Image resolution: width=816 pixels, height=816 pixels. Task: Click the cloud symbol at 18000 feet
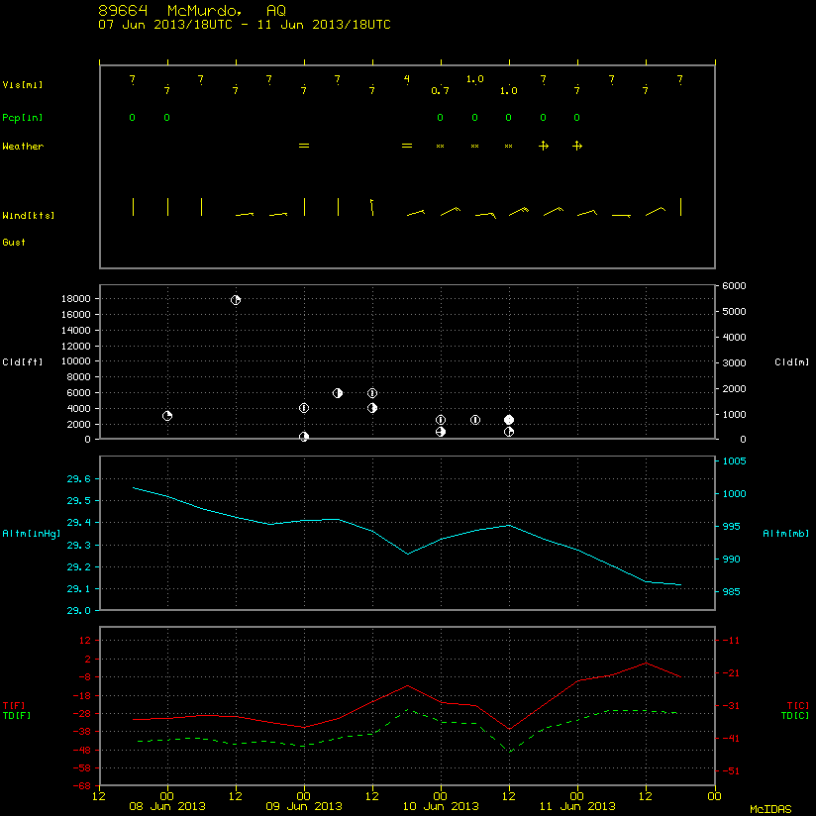tap(236, 300)
